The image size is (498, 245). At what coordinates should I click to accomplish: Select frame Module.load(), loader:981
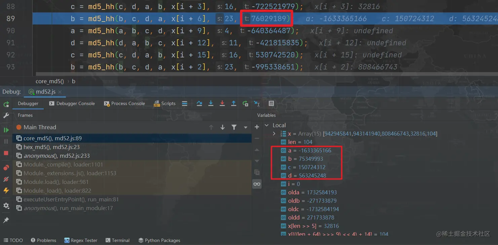132,182
